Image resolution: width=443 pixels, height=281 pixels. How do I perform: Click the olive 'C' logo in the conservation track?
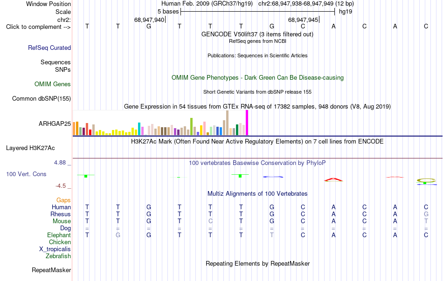[426, 180]
